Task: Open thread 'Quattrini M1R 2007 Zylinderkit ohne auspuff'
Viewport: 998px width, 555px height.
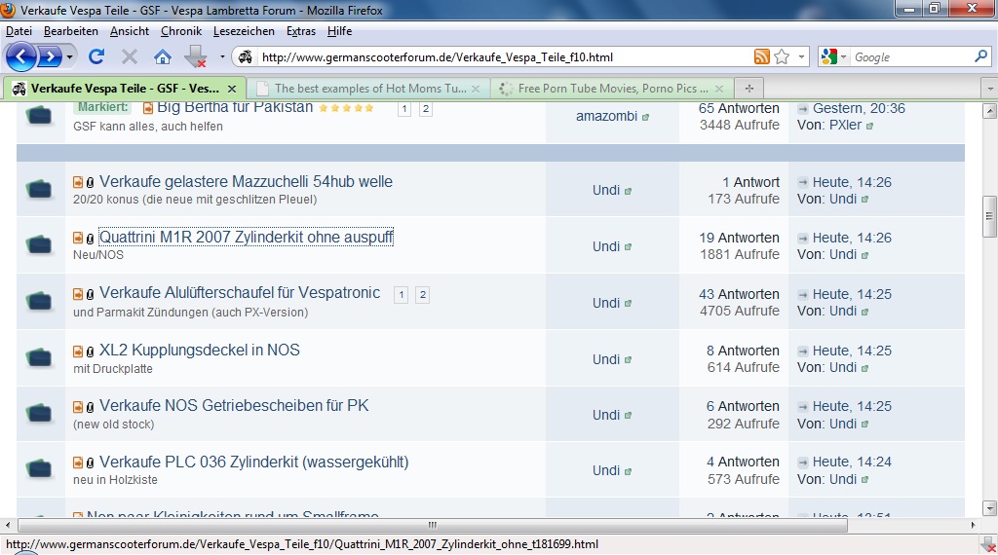Action: (246, 238)
